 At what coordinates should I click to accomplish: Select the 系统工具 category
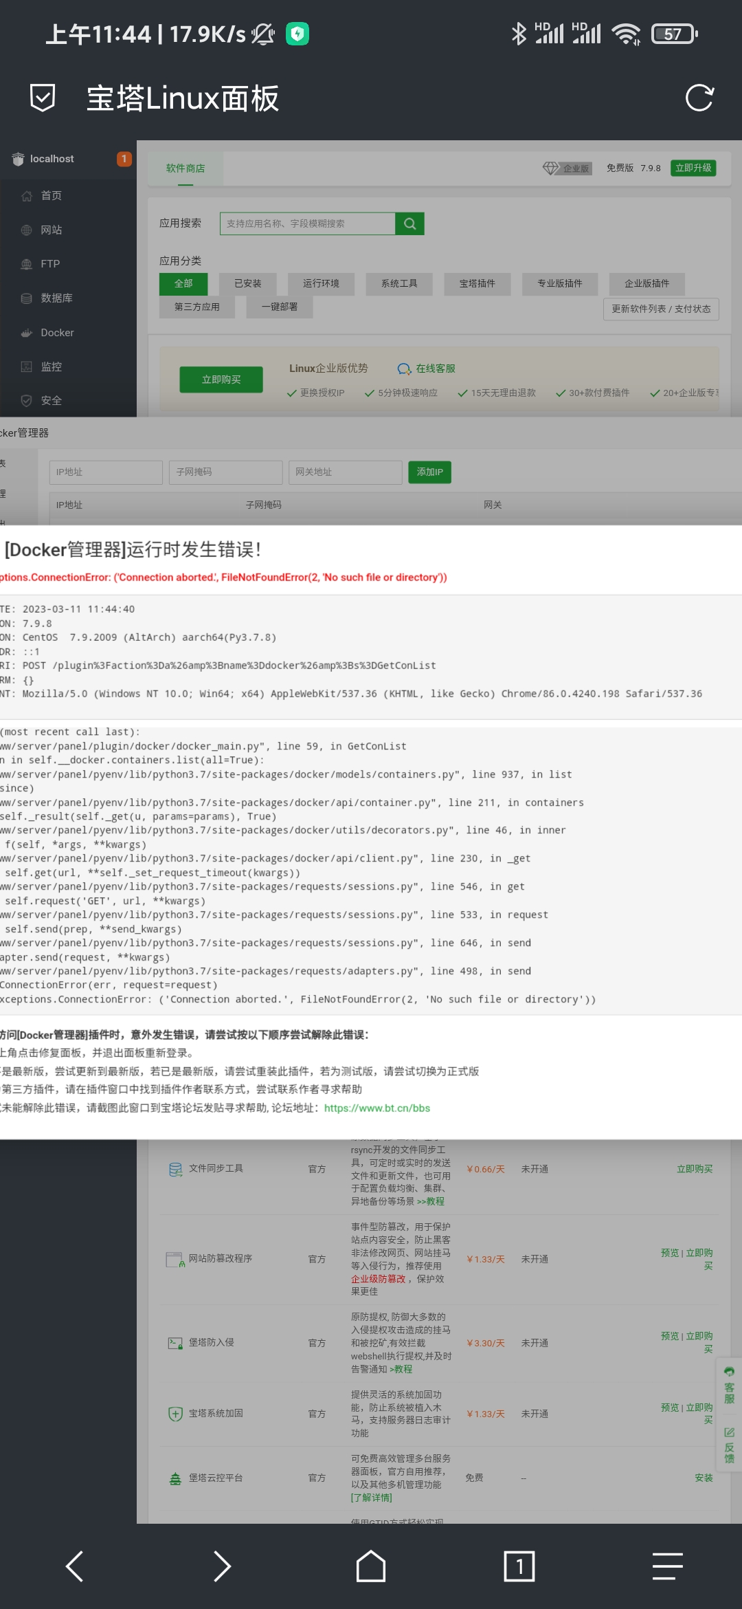(399, 283)
